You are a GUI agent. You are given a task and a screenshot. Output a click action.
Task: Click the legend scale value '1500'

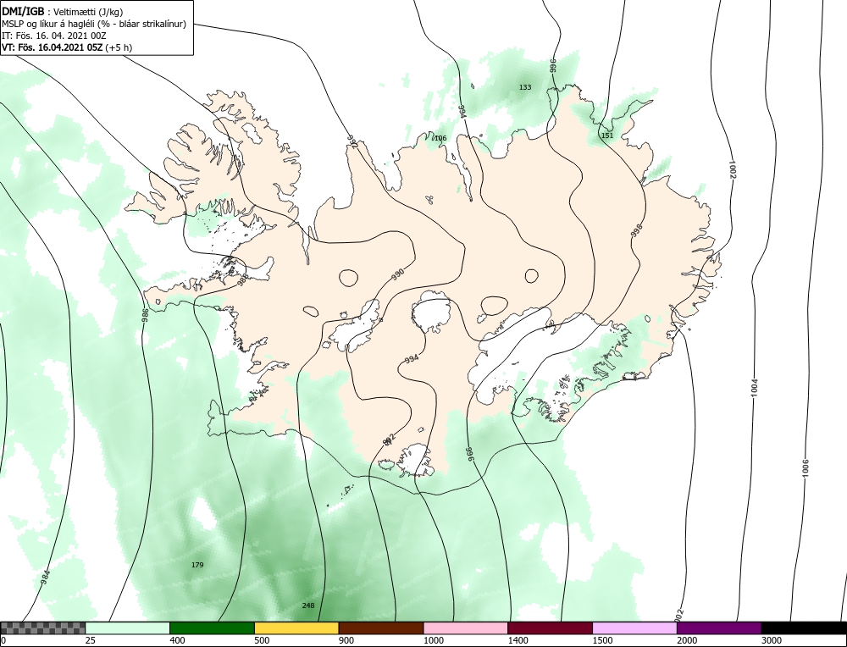(x=601, y=640)
